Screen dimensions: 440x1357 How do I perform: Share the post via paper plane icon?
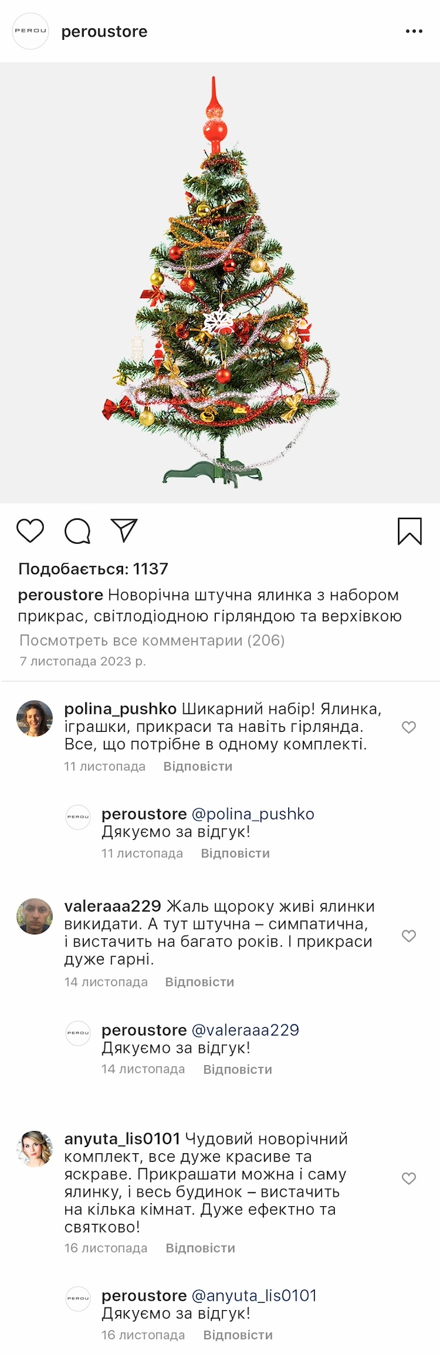pos(124,530)
